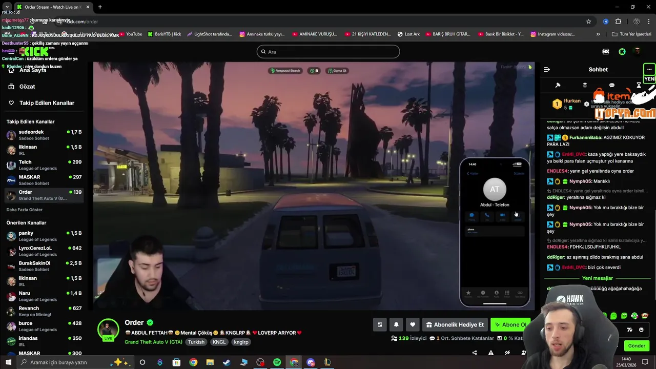
Task: Collapse the chat panel with the arrow icon
Action: (x=547, y=69)
